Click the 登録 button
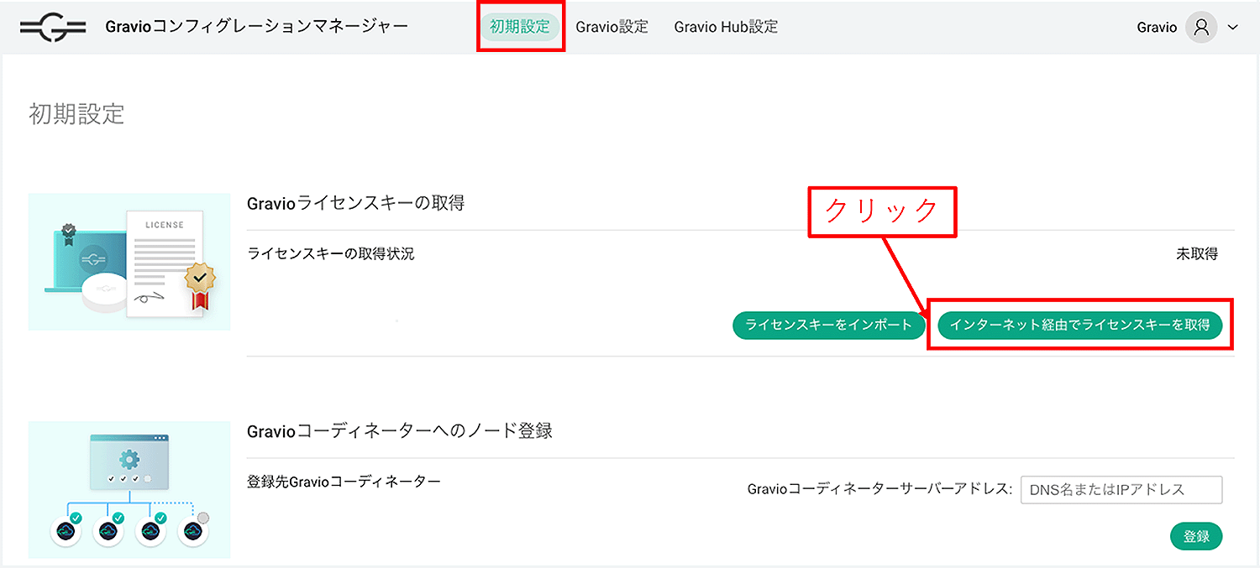 [x=1196, y=537]
